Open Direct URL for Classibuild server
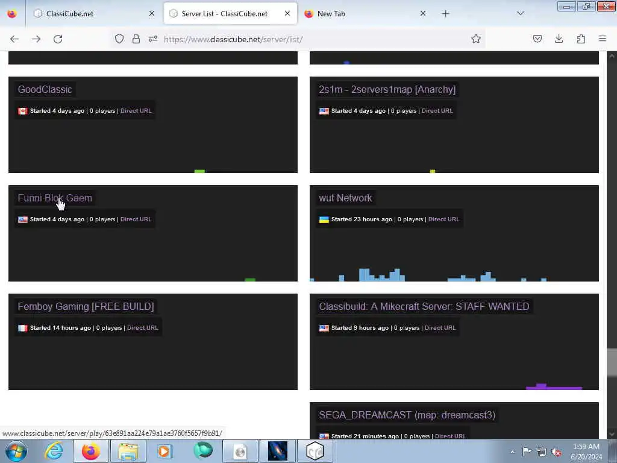 440,328
